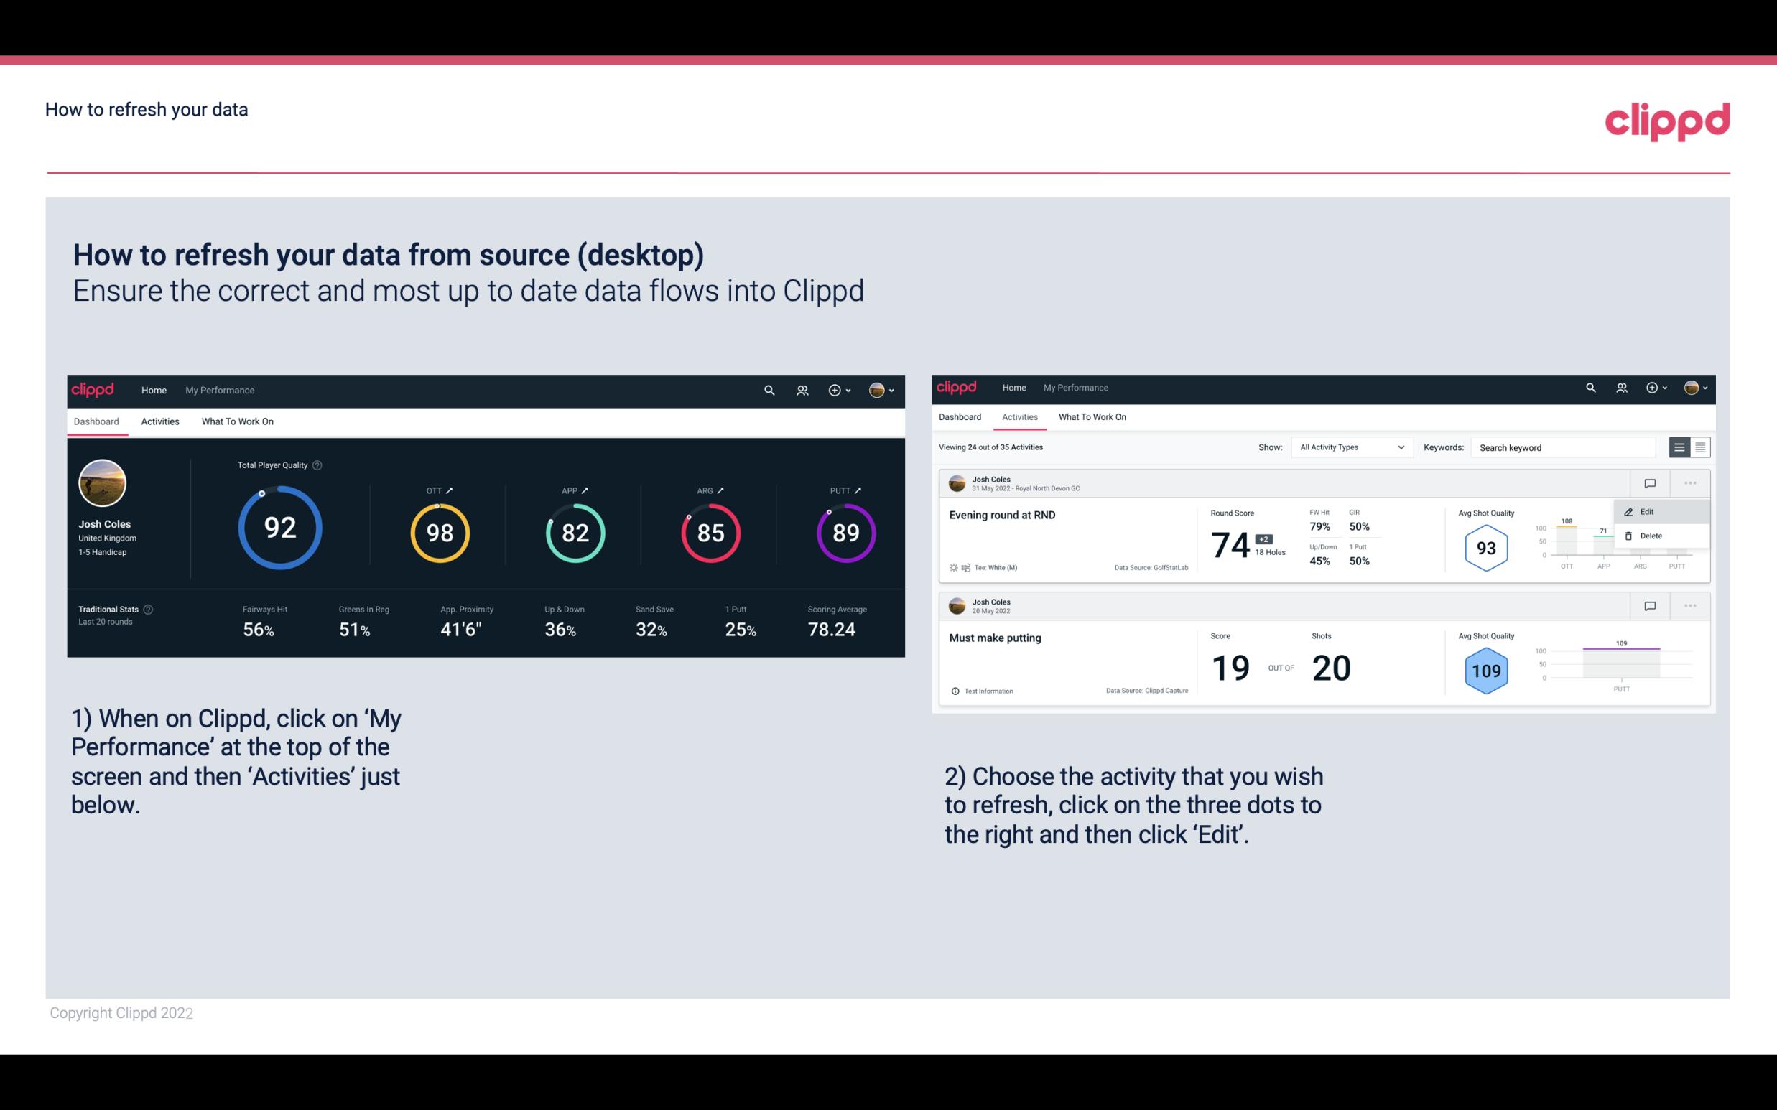Viewport: 1777px width, 1110px height.
Task: Toggle What To Work On tab view
Action: [237, 421]
